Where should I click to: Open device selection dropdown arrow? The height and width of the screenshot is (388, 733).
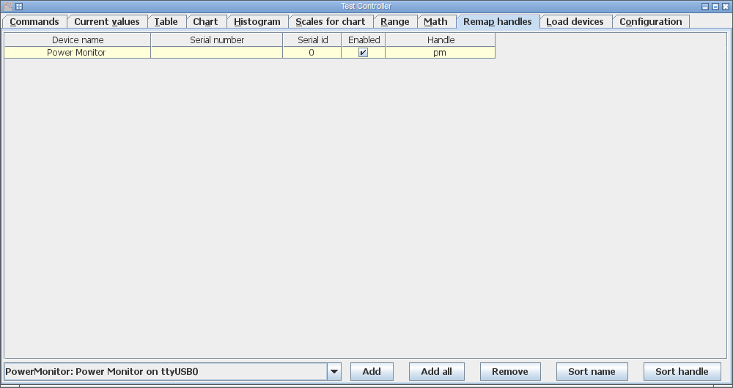point(334,372)
